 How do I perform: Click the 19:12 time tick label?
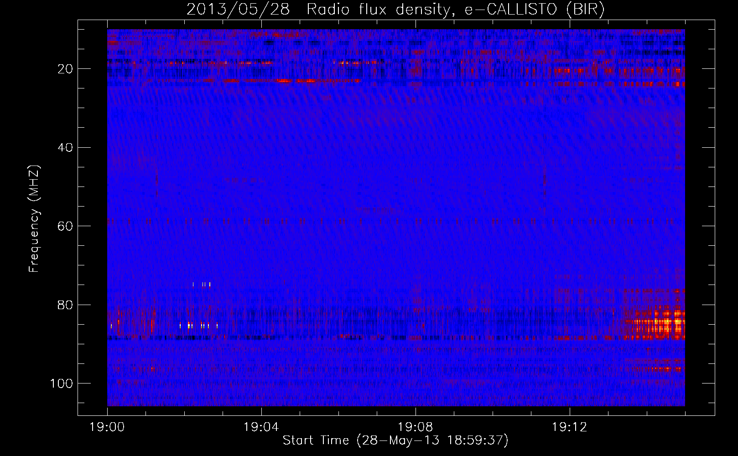pyautogui.click(x=570, y=427)
